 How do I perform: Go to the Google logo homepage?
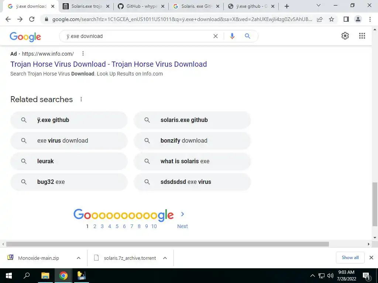click(x=25, y=37)
